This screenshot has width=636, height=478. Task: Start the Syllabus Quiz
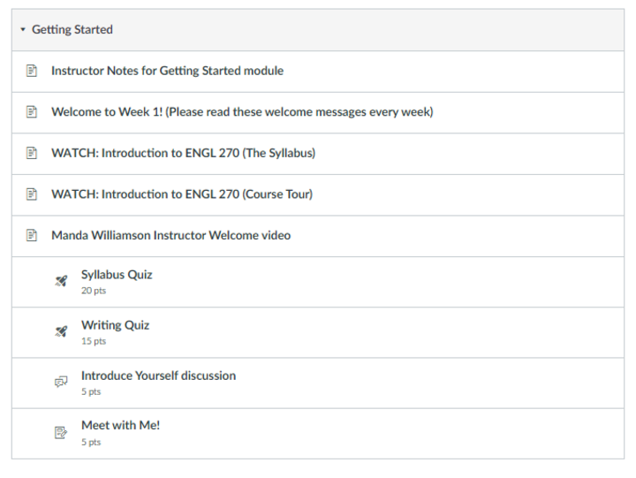tap(117, 275)
